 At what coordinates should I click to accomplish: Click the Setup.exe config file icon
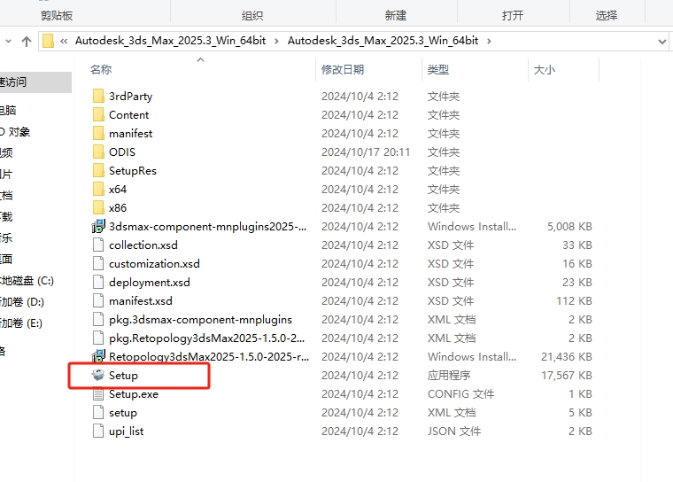[x=98, y=394]
